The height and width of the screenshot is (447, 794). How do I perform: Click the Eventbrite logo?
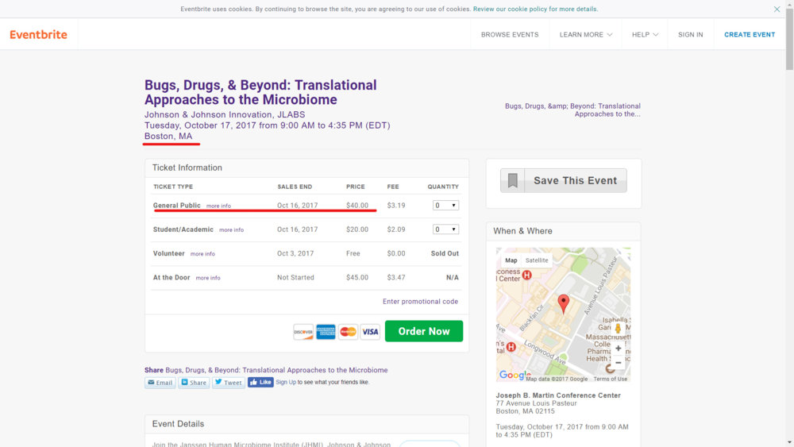pyautogui.click(x=38, y=35)
